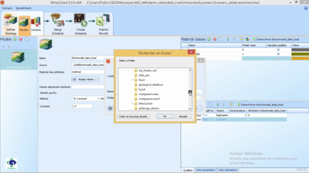Image resolution: width=309 pixels, height=173 pixels.
Task: Select the blockmodel_data_load model thumbnail
Action: pyautogui.click(x=18, y=60)
